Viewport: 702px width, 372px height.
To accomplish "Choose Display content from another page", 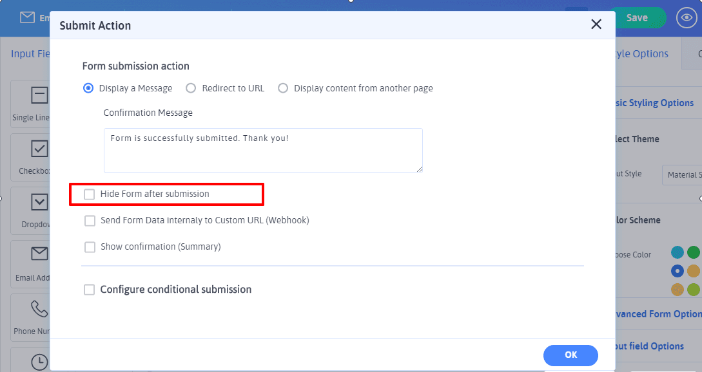I will coord(283,88).
